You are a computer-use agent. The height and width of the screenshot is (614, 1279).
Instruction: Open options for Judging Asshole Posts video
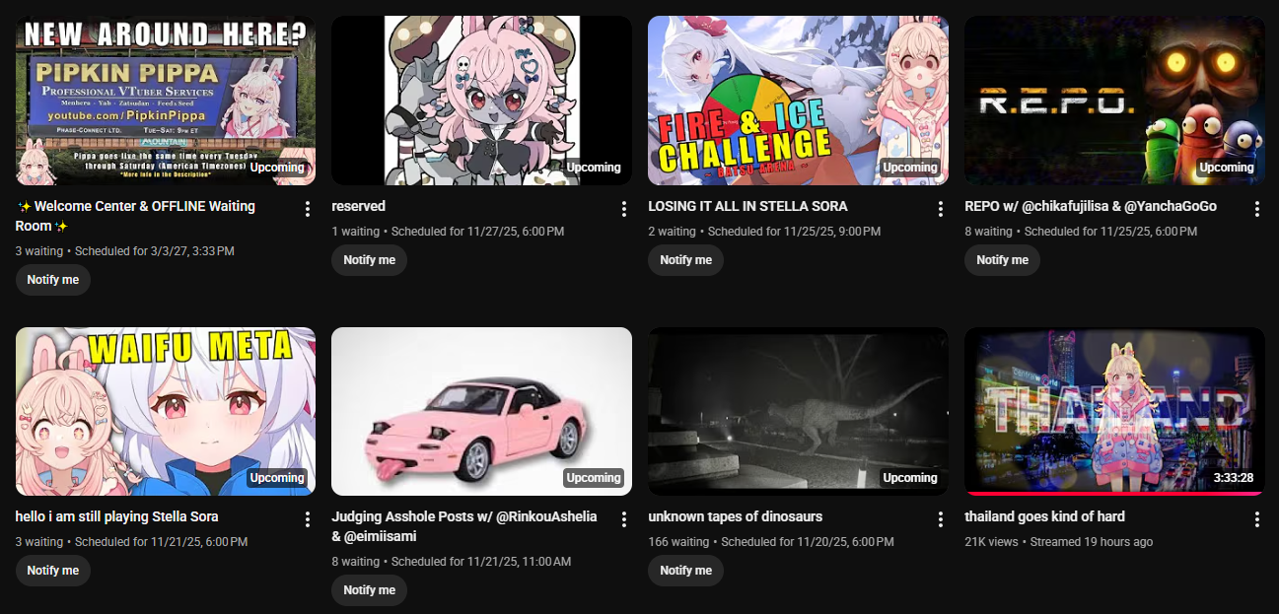[x=624, y=519]
